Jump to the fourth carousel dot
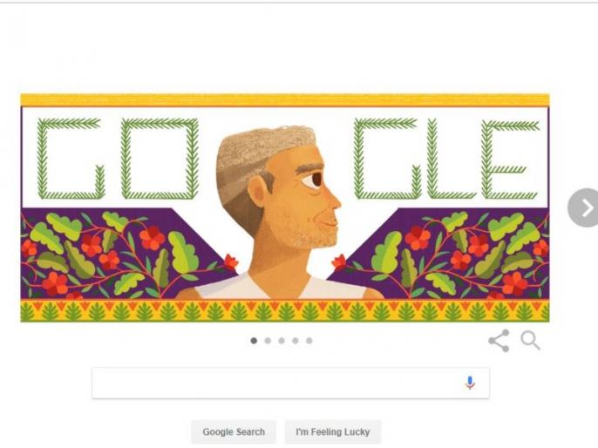The width and height of the screenshot is (598, 448). 296,341
